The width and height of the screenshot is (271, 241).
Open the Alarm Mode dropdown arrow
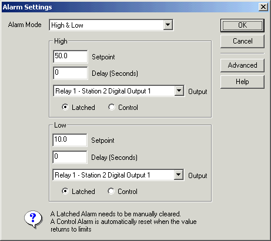(x=168, y=25)
